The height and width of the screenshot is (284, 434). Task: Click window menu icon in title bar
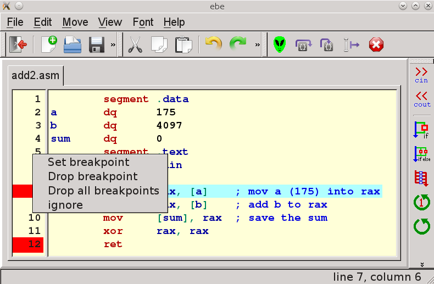click(6, 6)
